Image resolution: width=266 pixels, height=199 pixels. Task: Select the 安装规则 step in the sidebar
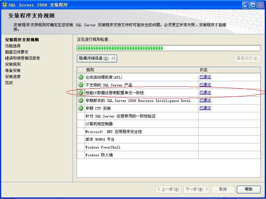point(13,64)
